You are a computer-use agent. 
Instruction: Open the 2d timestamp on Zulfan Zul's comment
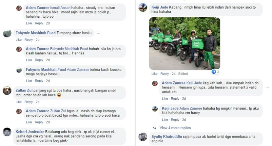coord(37,102)
